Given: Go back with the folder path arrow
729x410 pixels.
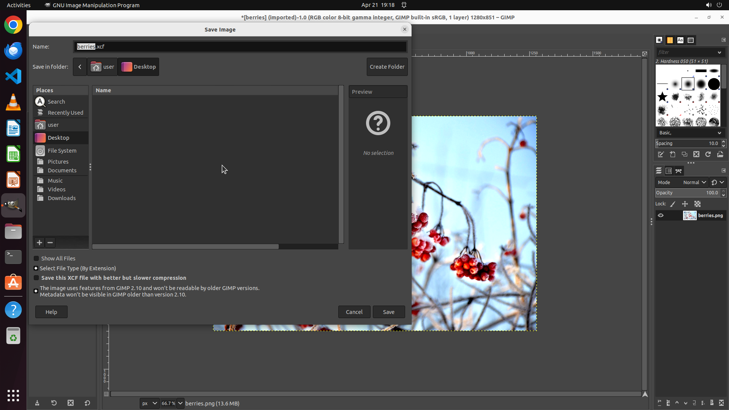Looking at the screenshot, I should [80, 67].
